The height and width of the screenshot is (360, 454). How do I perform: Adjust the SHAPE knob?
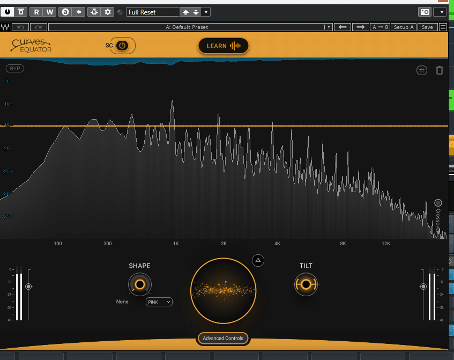point(140,284)
